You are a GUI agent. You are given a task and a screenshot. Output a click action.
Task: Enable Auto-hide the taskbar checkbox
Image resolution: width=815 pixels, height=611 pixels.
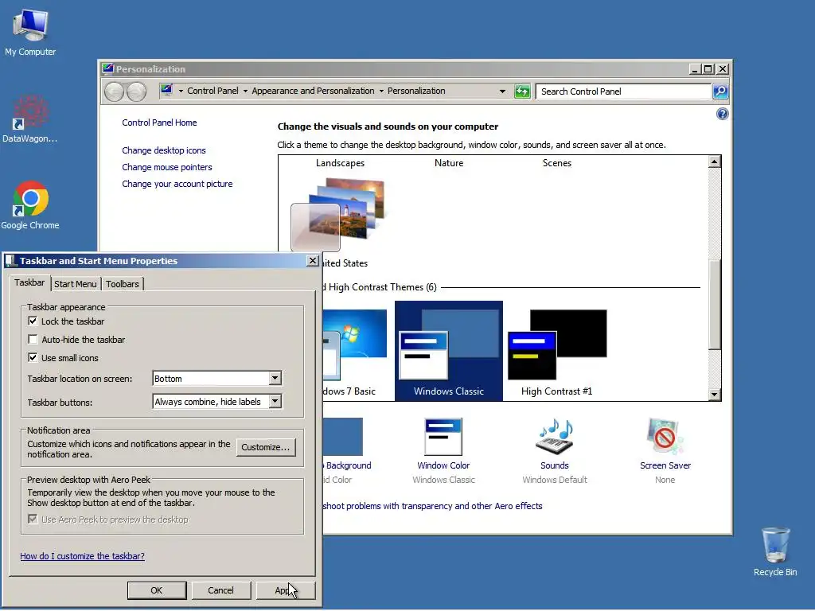click(33, 339)
